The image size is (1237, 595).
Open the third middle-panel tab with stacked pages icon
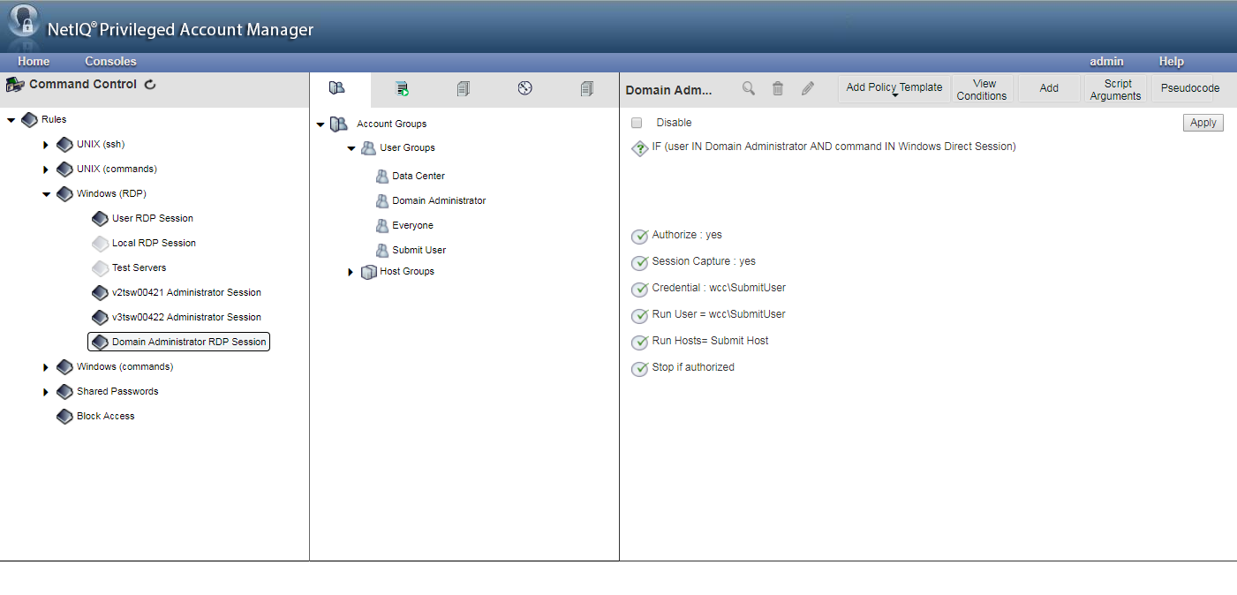(x=464, y=88)
